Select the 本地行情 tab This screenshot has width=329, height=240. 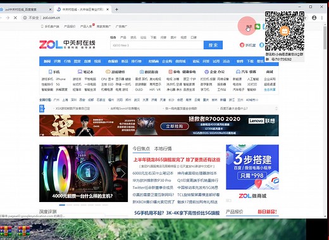click(x=163, y=149)
